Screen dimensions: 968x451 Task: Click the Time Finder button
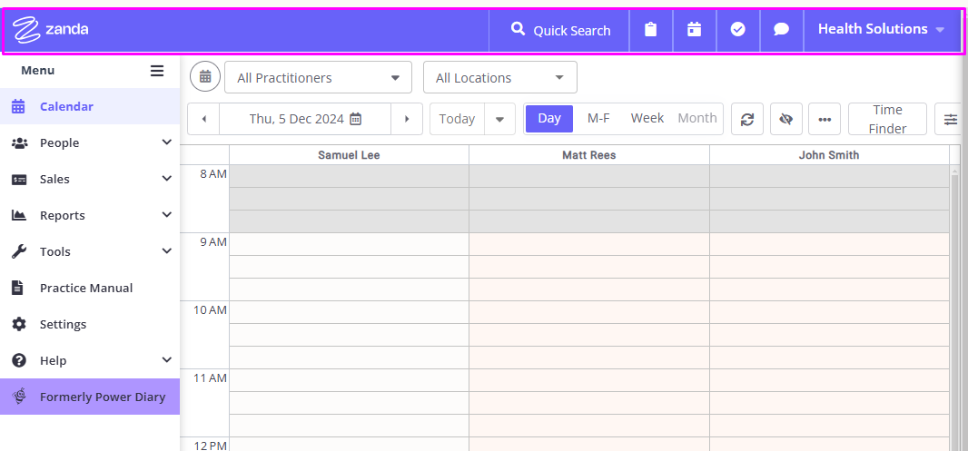click(x=888, y=119)
